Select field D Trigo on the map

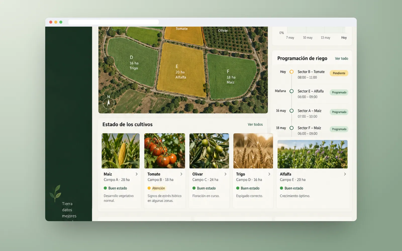[x=133, y=63]
